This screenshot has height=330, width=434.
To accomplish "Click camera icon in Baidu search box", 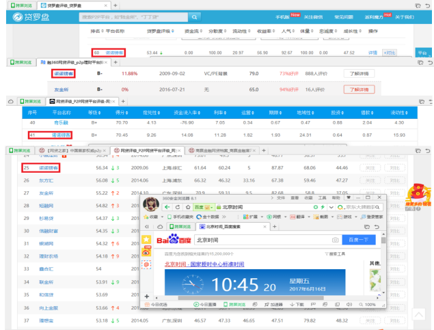I will [335, 240].
